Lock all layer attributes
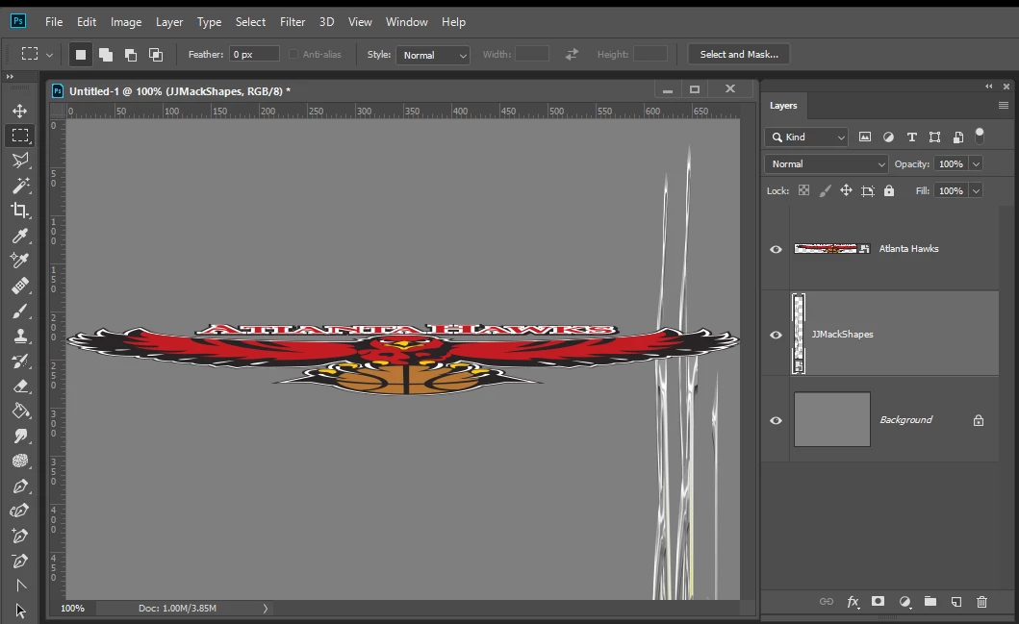1019x624 pixels. pos(889,190)
